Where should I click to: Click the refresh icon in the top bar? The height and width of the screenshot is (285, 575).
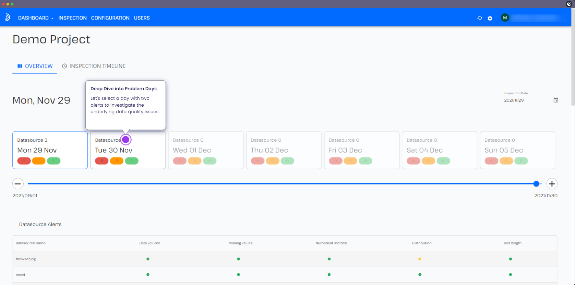click(480, 18)
